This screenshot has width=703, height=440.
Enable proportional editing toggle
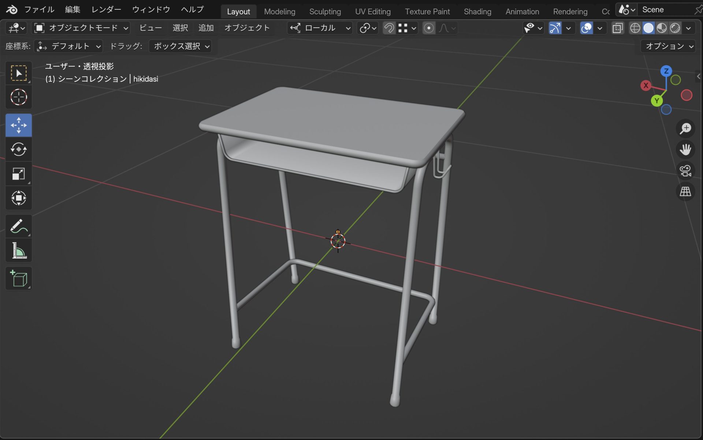[429, 28]
